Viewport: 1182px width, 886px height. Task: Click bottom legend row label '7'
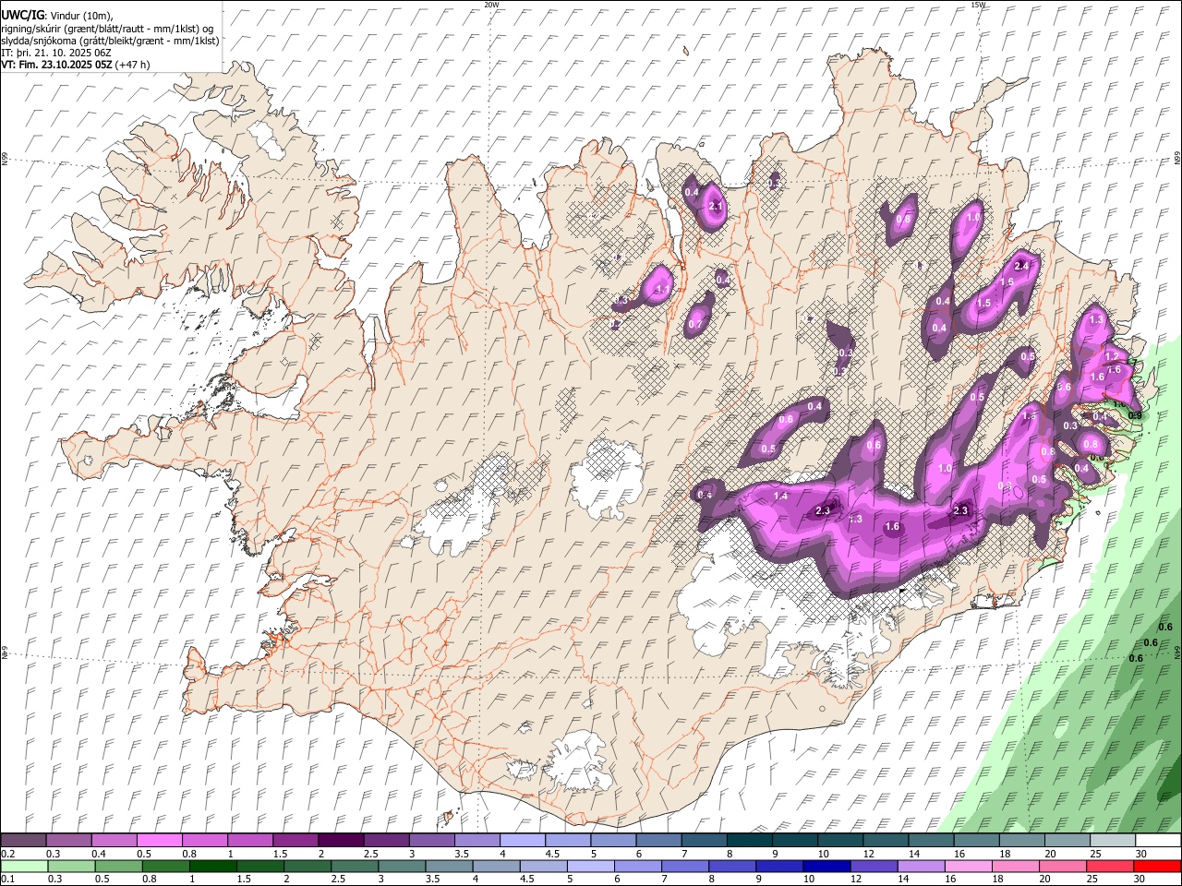(x=664, y=880)
